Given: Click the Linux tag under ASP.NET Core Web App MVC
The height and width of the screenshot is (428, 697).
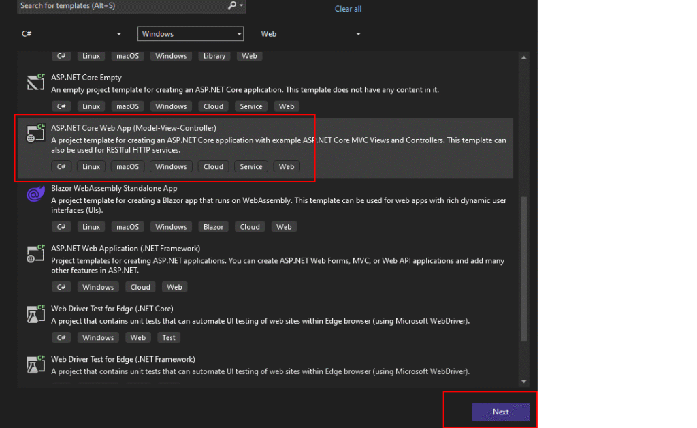Looking at the screenshot, I should point(91,166).
